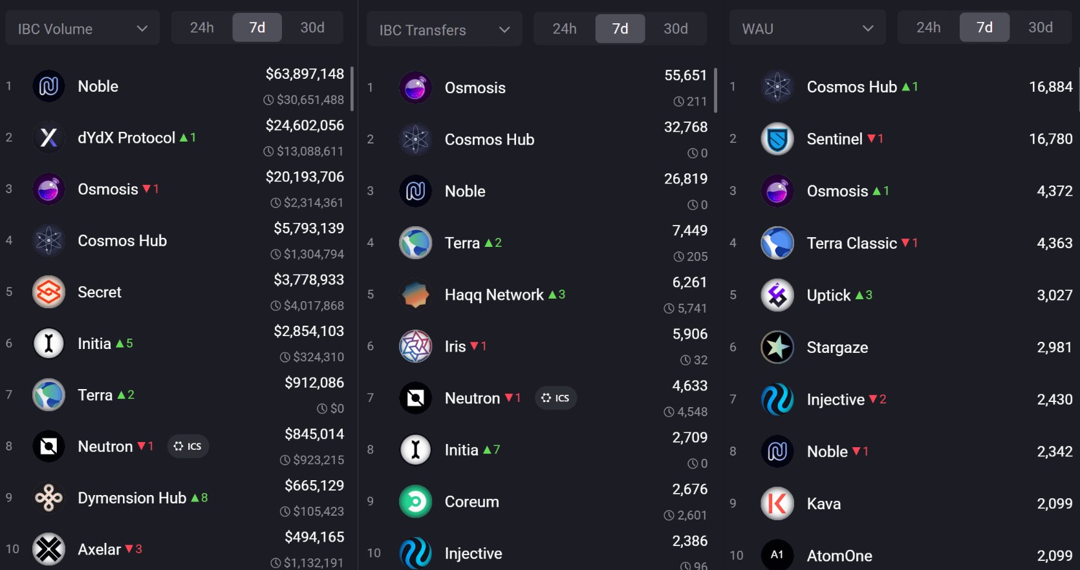
Task: Open the IBC Transfers metric dropdown
Action: (444, 30)
